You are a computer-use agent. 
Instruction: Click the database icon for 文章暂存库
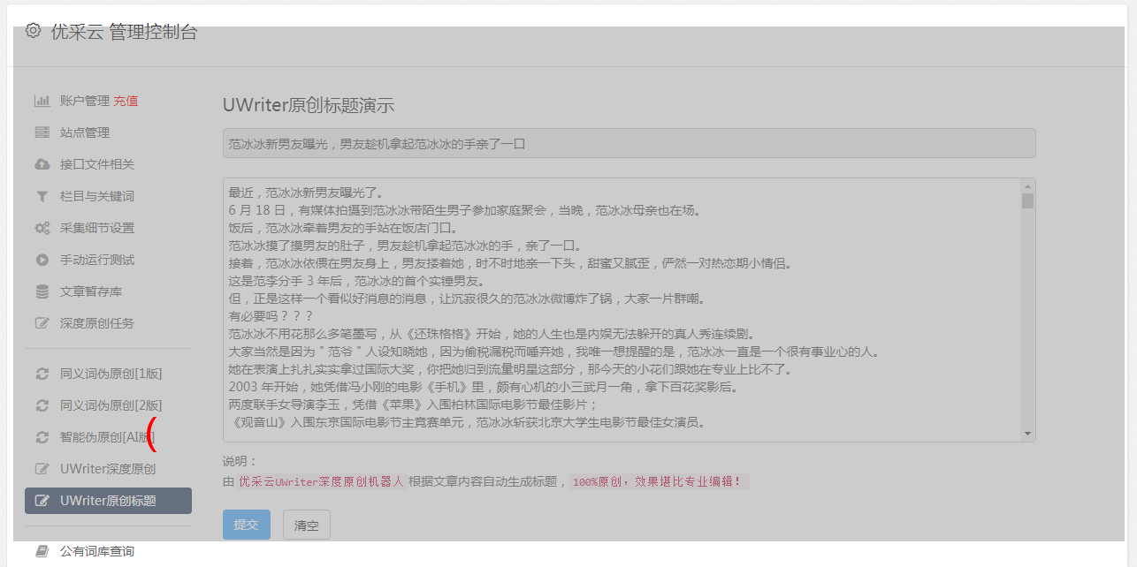point(42,291)
